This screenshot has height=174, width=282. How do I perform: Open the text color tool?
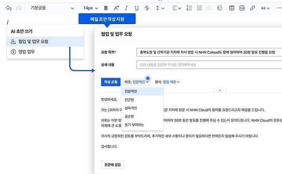[x=116, y=8]
